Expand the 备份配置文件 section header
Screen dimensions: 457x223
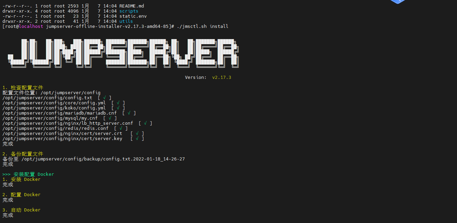click(23, 154)
